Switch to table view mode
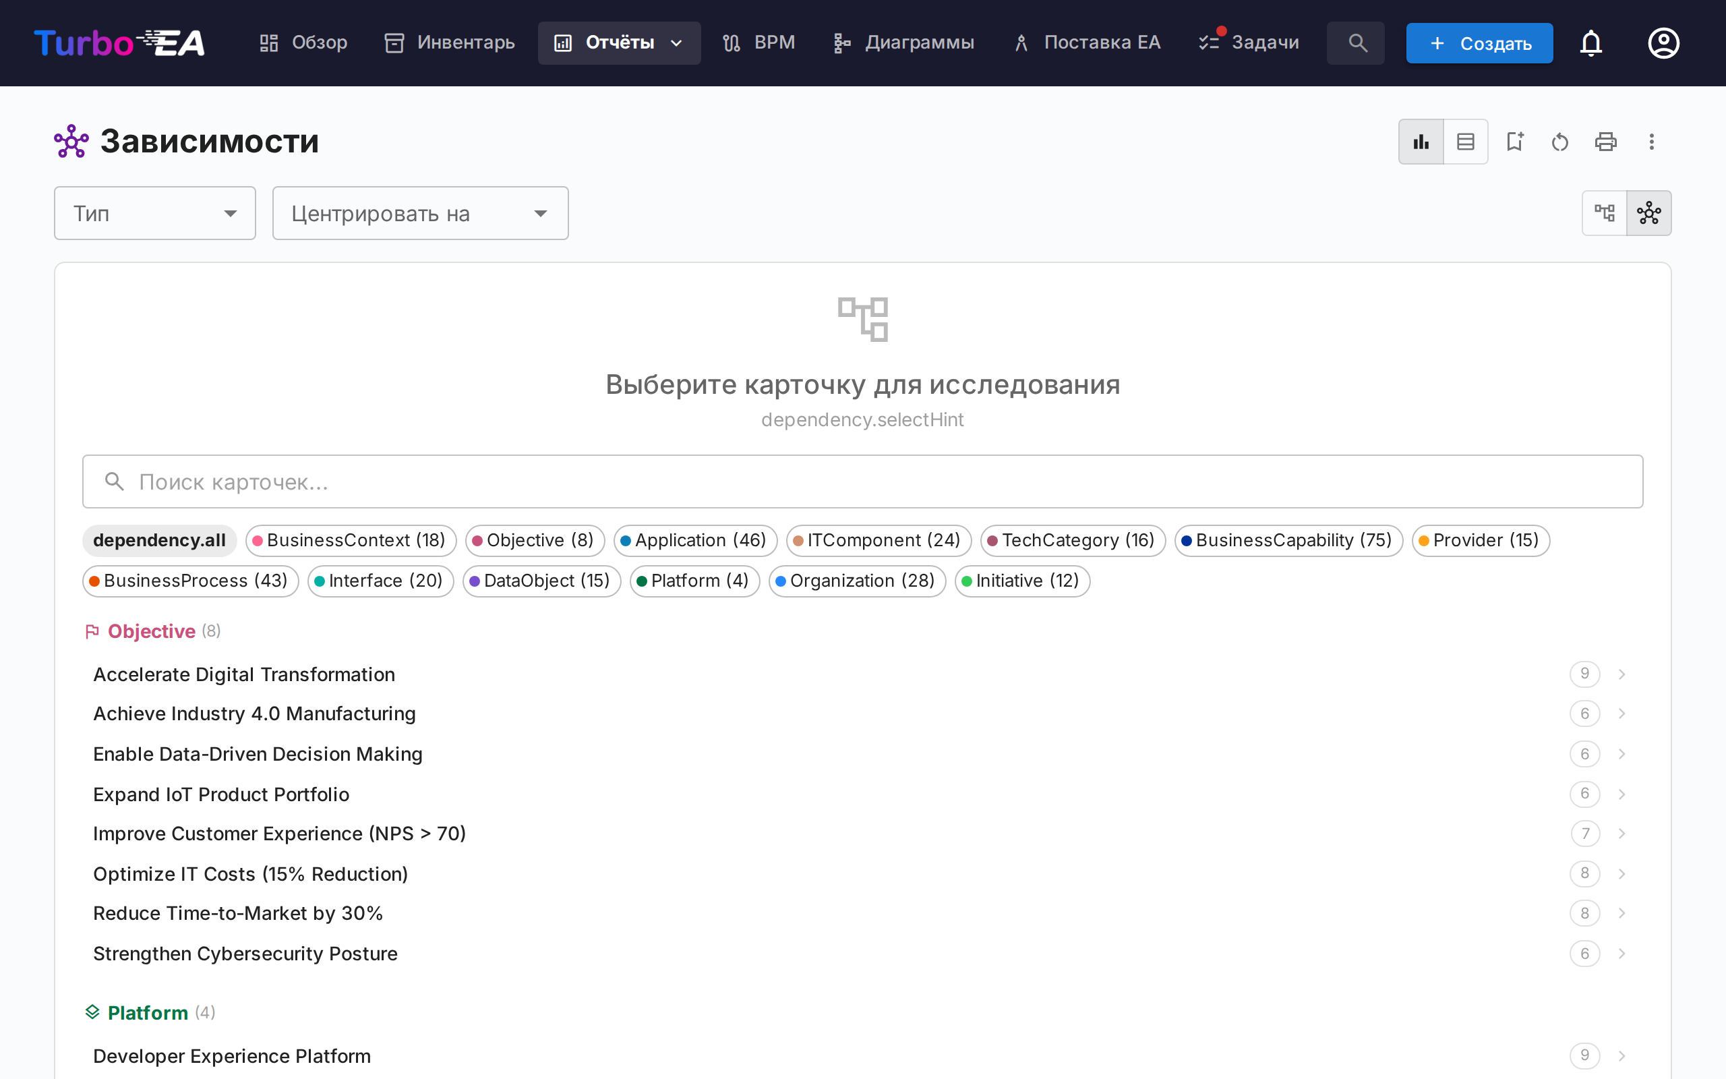This screenshot has height=1079, width=1726. coord(1466,142)
